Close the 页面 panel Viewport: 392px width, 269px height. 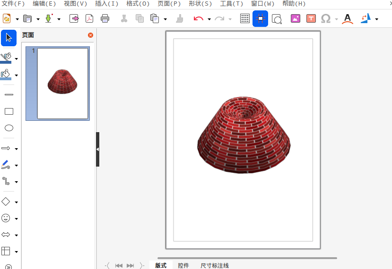91,35
